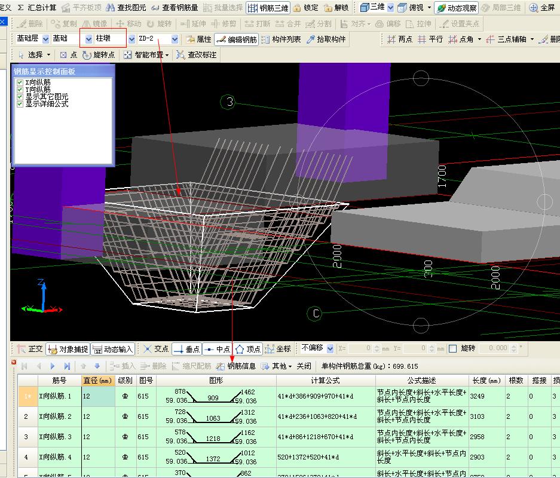Toggle 动态输入 dynamic input
Viewport: 560px width, 478px height.
pyautogui.click(x=112, y=349)
